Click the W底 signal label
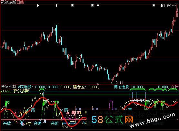The height and width of the screenshot is (131, 179). click(28, 124)
